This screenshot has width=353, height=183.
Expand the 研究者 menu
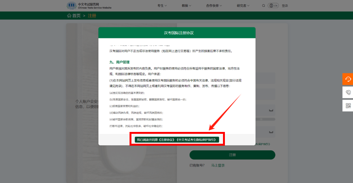243,6
